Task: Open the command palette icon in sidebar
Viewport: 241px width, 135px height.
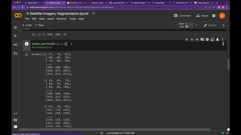Action: [x=15, y=120]
